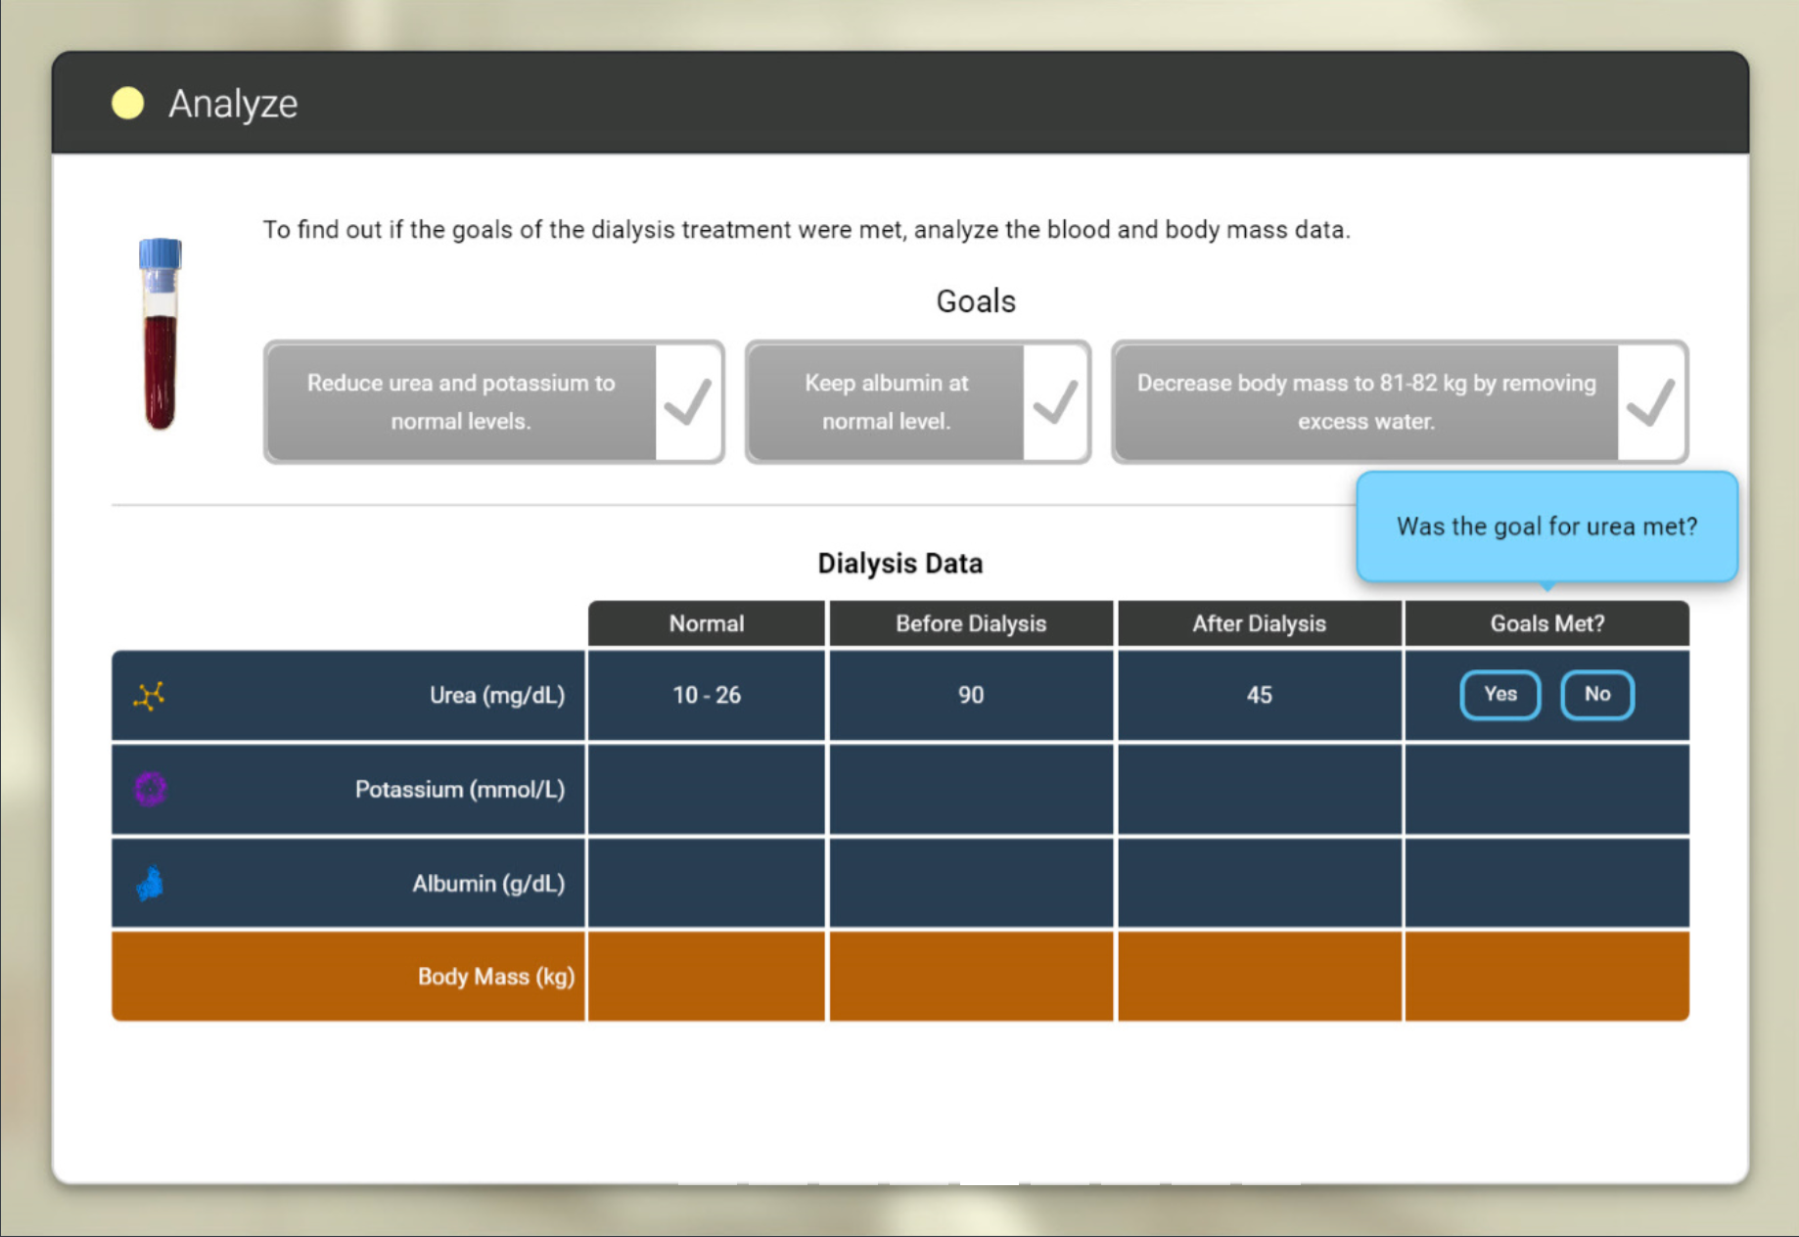The image size is (1799, 1237).
Task: Click the Dialysis Data table title
Action: [899, 564]
